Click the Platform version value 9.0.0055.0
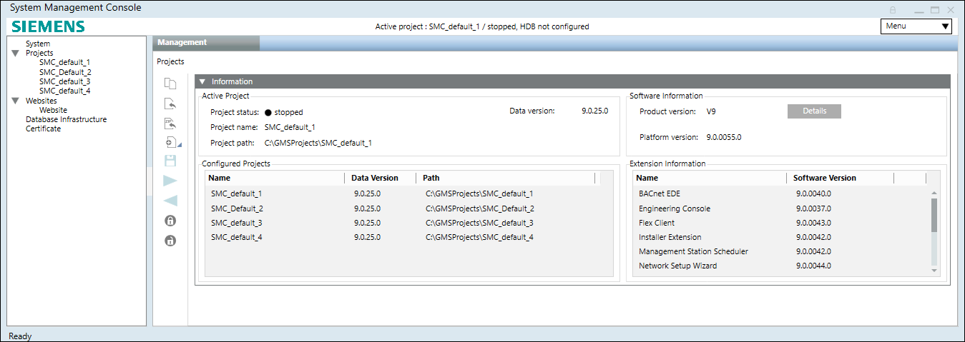This screenshot has width=965, height=342. click(x=724, y=137)
